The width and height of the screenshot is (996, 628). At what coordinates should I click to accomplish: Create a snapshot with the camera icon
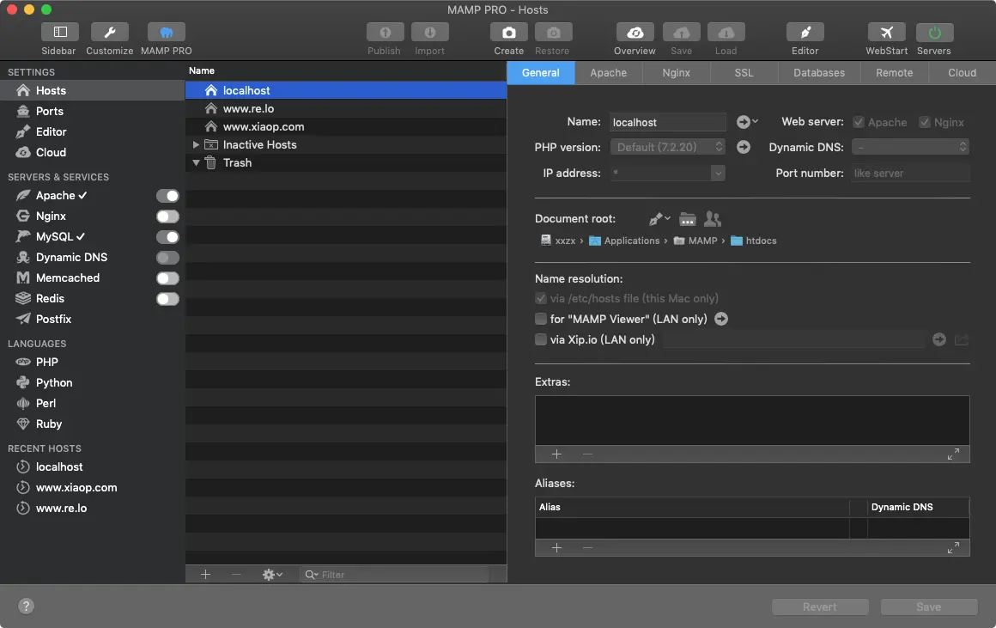(509, 32)
